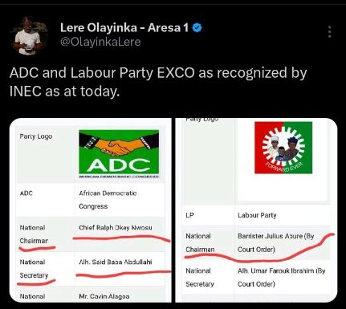Open the @OlayinkaLere handle
The image size is (346, 309).
(100, 42)
